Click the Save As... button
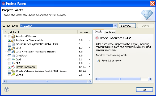This screenshot has width=156, height=96. 127,26
